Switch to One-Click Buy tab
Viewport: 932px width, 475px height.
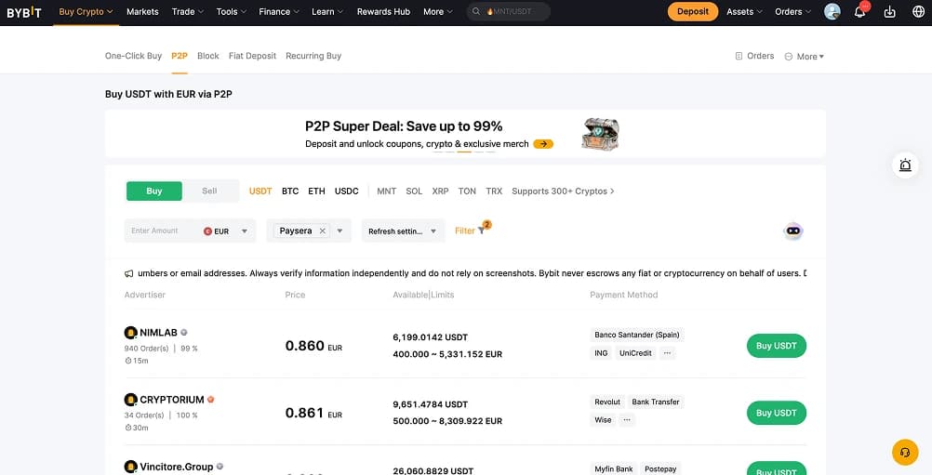click(x=133, y=56)
